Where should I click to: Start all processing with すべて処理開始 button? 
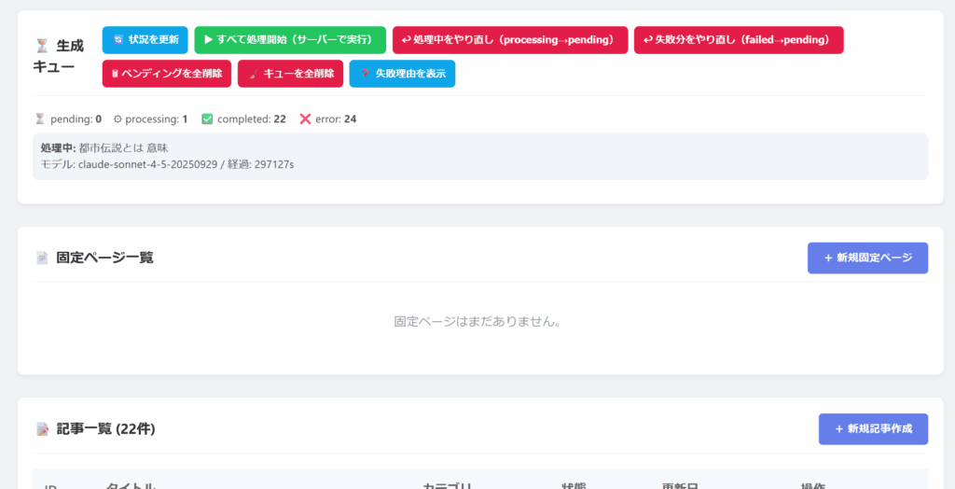pos(289,40)
